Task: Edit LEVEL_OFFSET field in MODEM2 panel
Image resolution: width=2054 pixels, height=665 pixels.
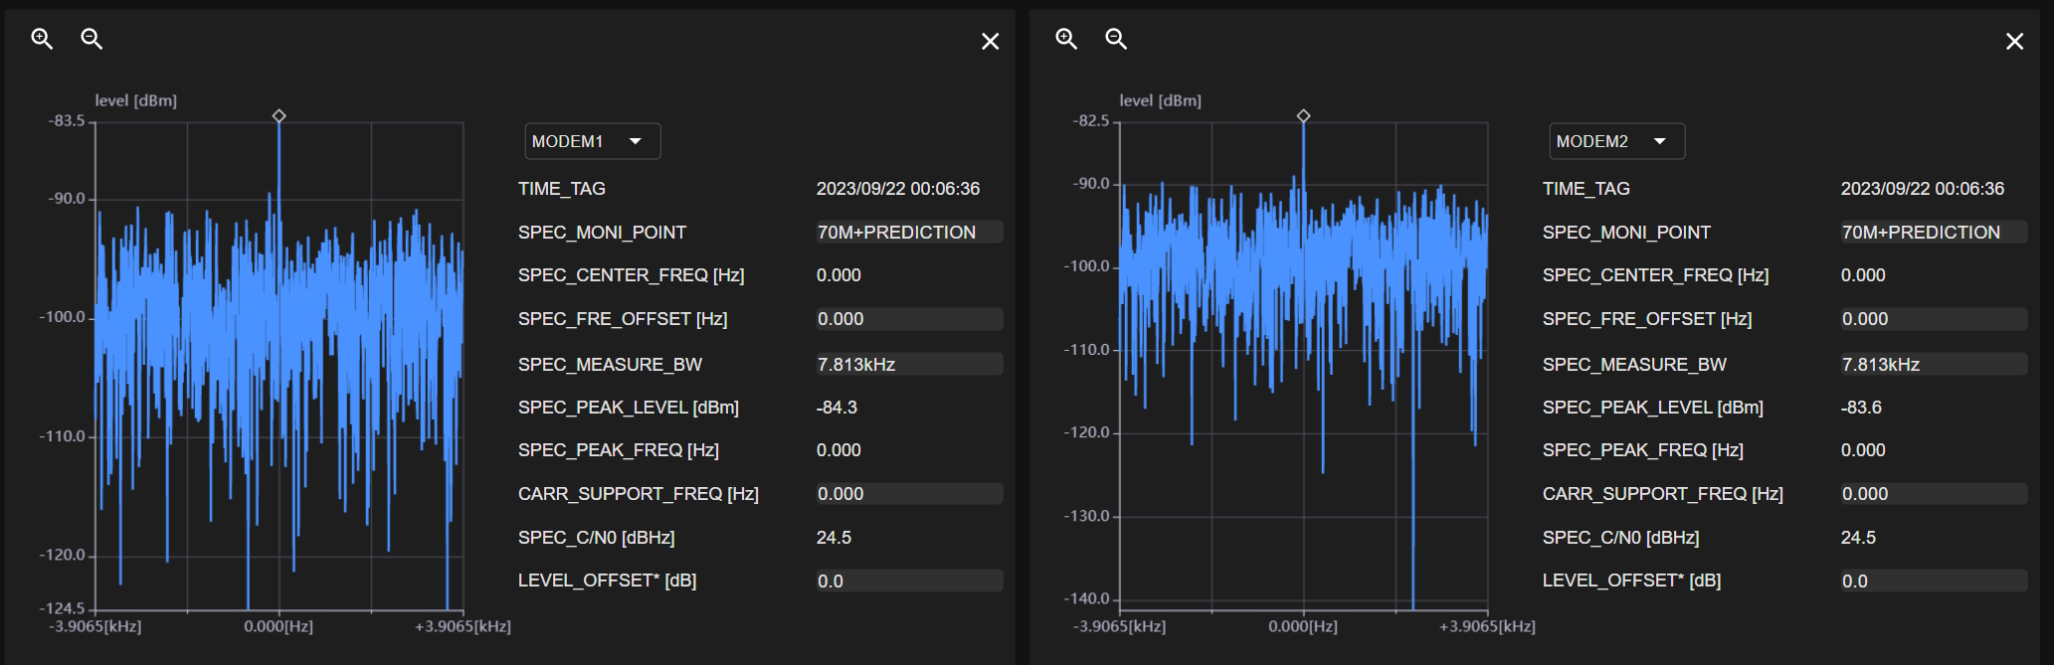Action: [1934, 581]
